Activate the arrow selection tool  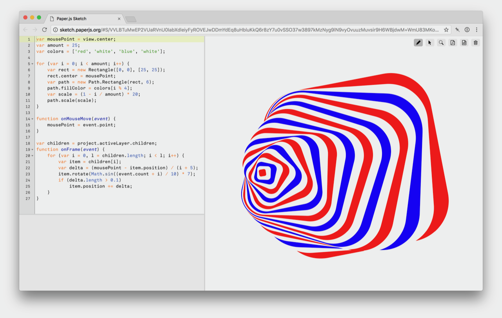(x=430, y=43)
